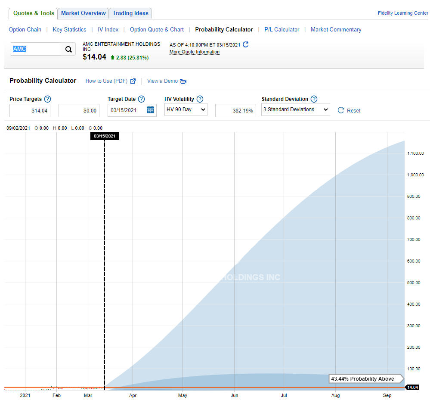Click the HV Volatility help icon

(x=200, y=99)
